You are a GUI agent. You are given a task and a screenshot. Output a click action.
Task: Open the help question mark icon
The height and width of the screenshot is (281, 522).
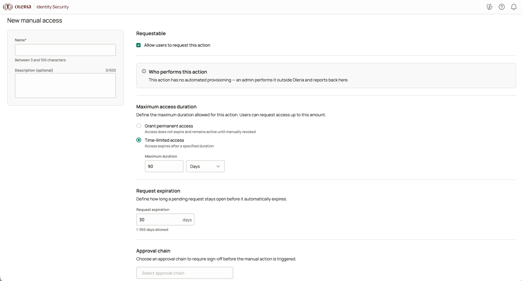[x=502, y=7]
